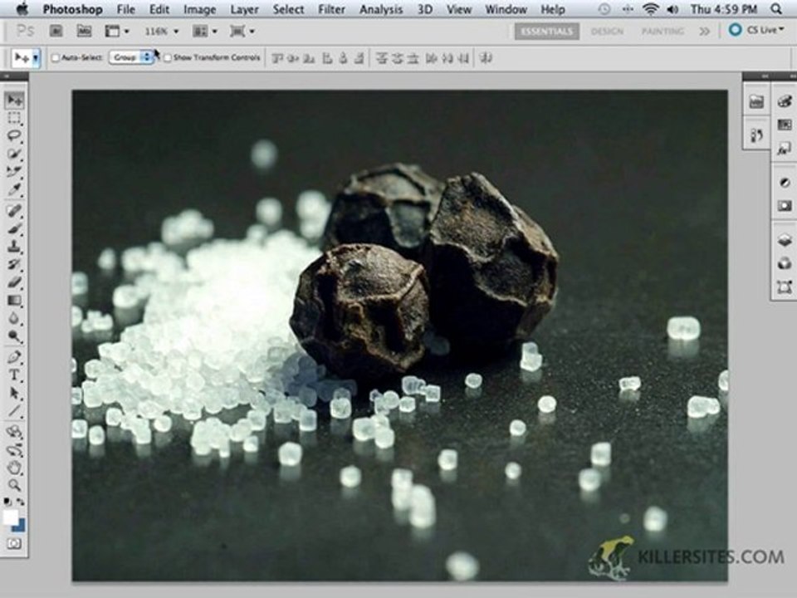
Task: Expand more workspaces double-arrow
Action: pyautogui.click(x=704, y=32)
